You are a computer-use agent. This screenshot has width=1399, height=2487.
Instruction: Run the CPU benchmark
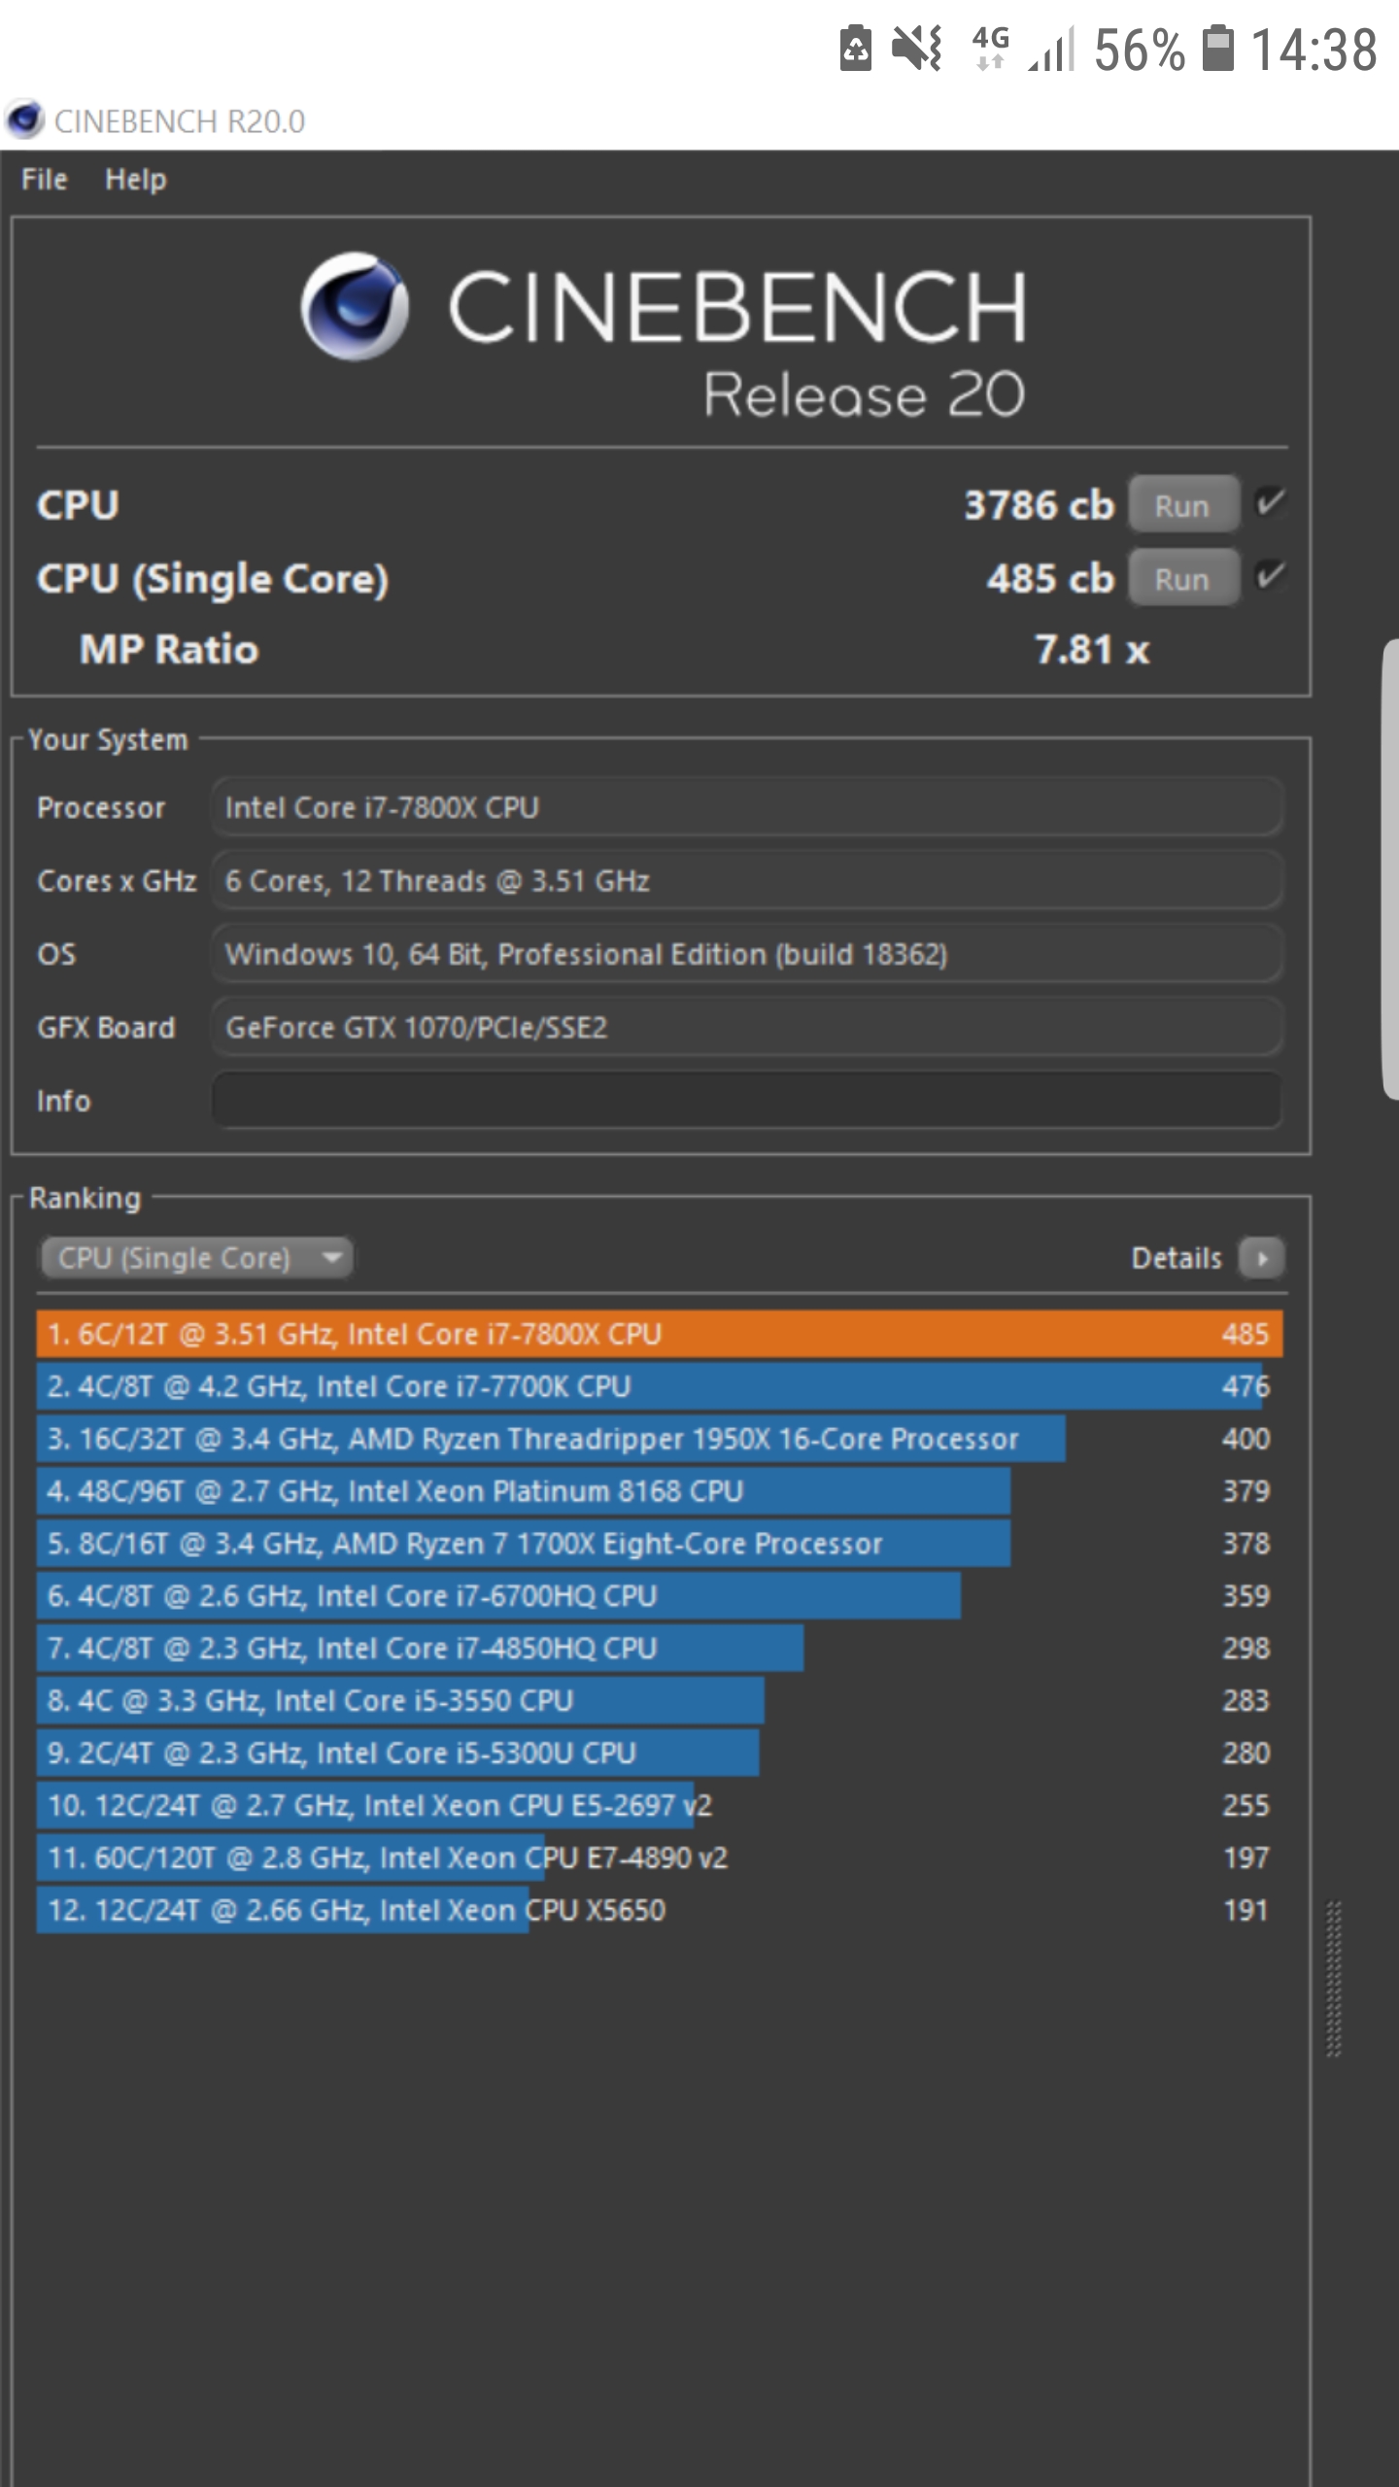pos(1181,504)
